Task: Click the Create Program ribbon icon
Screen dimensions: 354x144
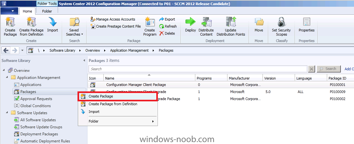Action: tap(150, 22)
